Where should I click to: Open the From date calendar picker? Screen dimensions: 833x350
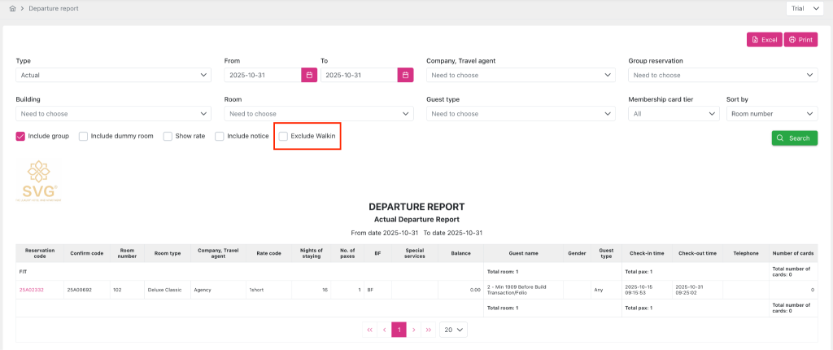(x=309, y=75)
